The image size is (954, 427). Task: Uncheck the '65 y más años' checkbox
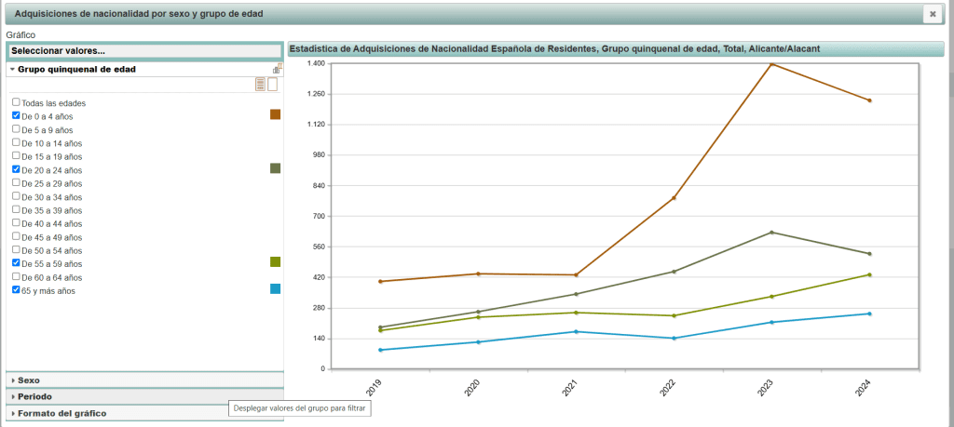(x=16, y=290)
